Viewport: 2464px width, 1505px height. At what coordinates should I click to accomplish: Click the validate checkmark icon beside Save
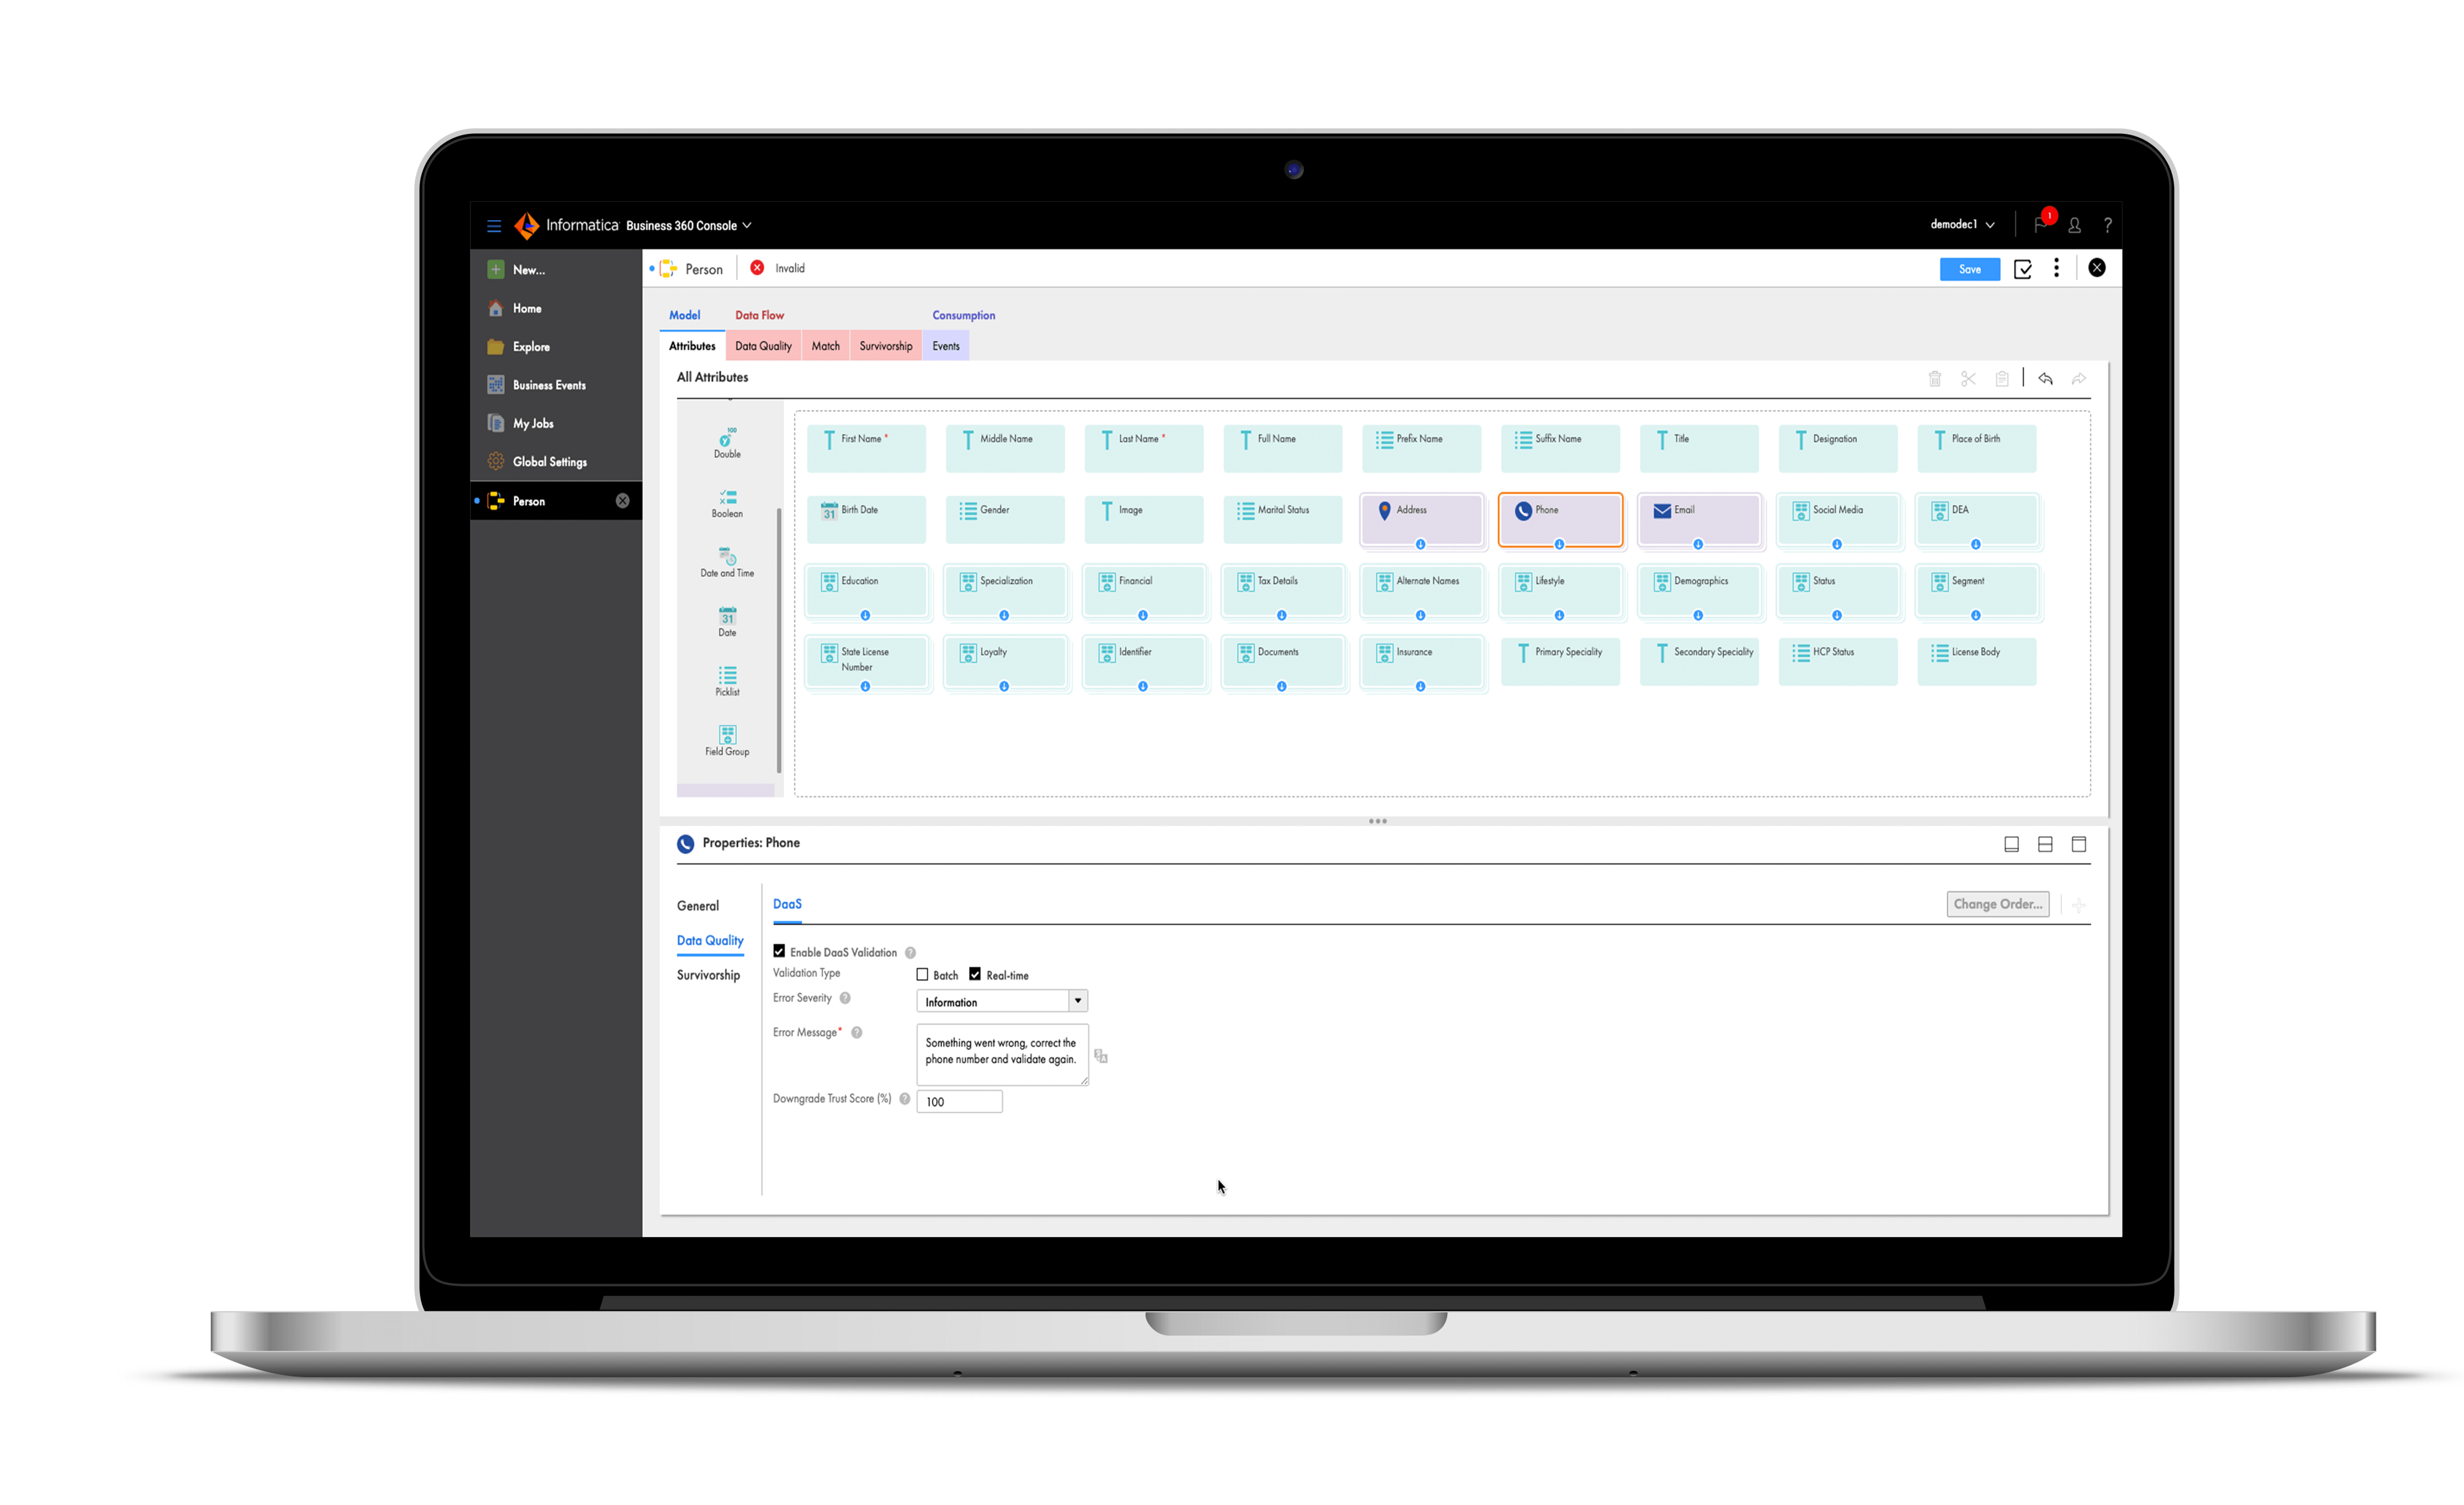click(2022, 269)
